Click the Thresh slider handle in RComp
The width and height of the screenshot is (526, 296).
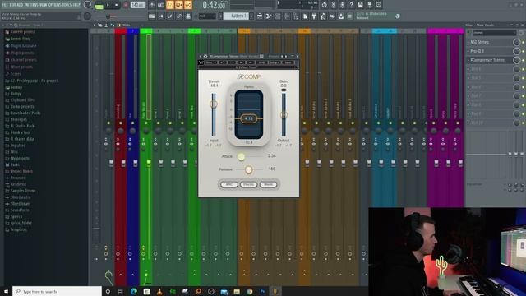tap(214, 104)
